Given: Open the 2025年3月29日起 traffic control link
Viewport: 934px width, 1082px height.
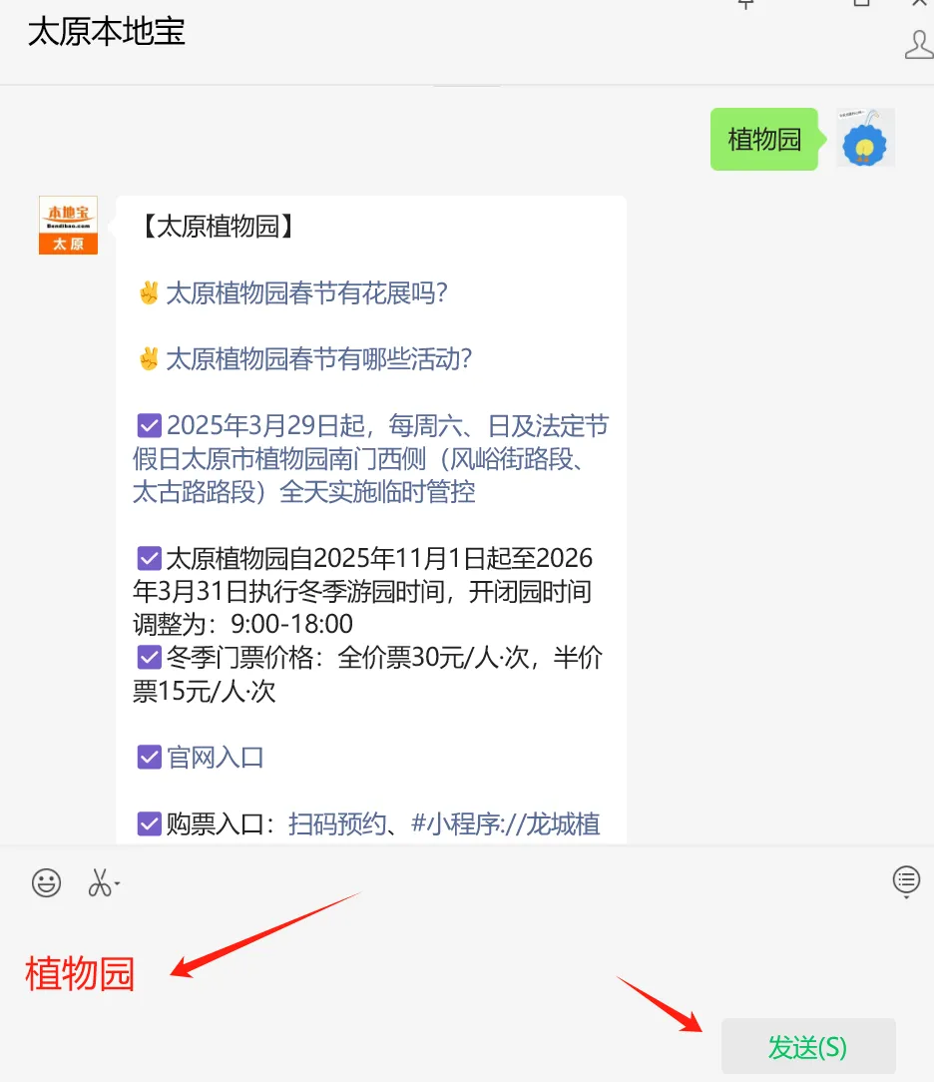Looking at the screenshot, I should click(x=370, y=459).
